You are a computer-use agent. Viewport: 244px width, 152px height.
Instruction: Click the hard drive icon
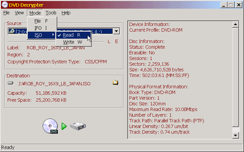tap(78, 126)
